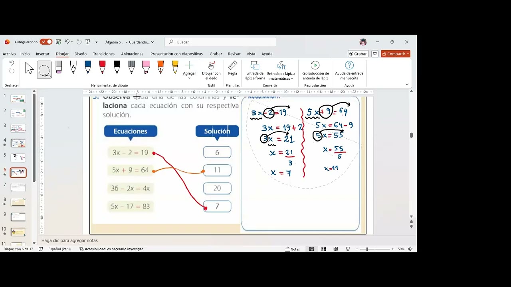This screenshot has height=287, width=511.
Task: Toggle the Autoguardado switch
Action: 46,42
